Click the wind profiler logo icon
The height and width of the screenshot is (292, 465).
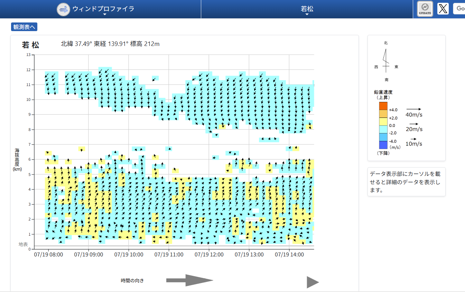point(64,9)
